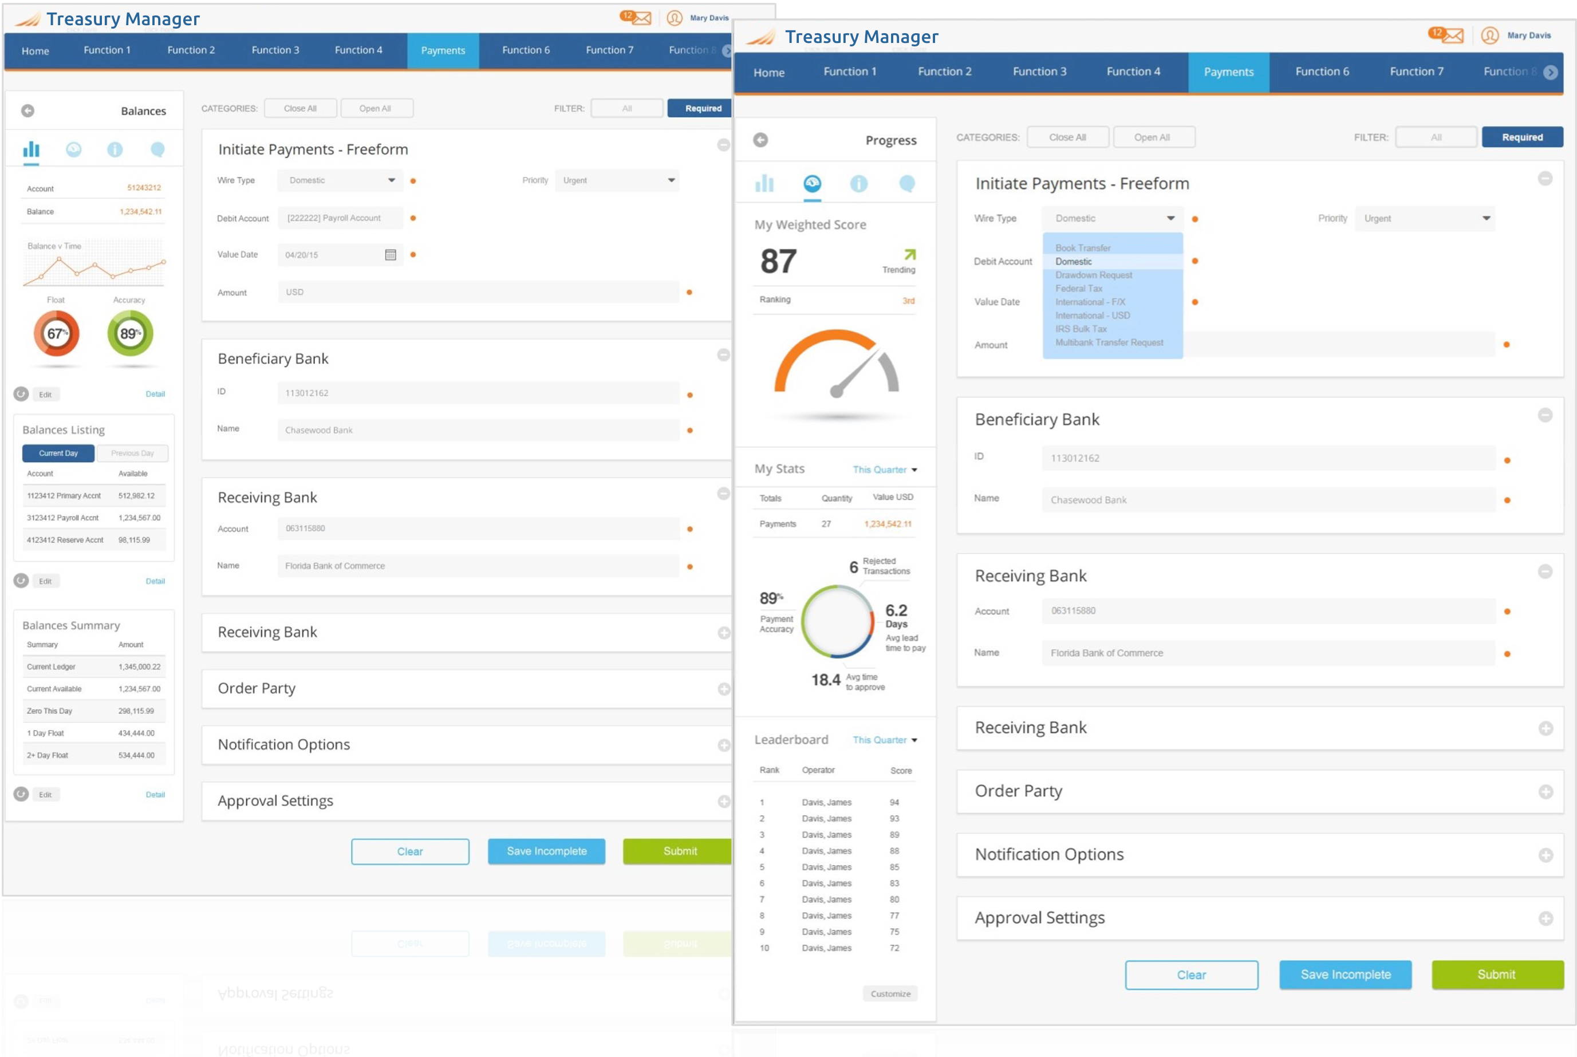Click the Customize button under Leaderboard
The width and height of the screenshot is (1577, 1057).
coord(890,993)
